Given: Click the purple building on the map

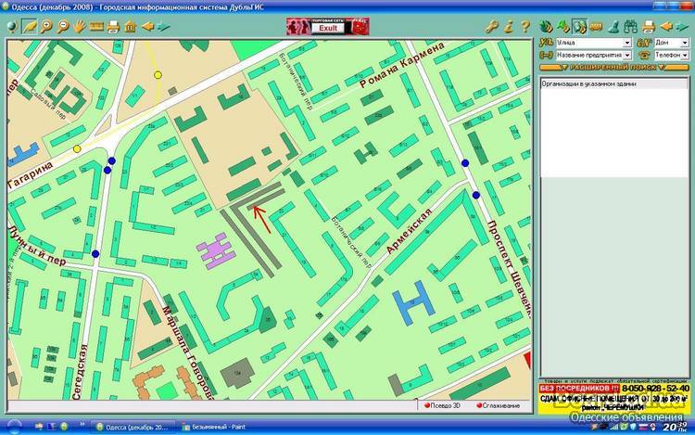Looking at the screenshot, I should click(x=216, y=251).
